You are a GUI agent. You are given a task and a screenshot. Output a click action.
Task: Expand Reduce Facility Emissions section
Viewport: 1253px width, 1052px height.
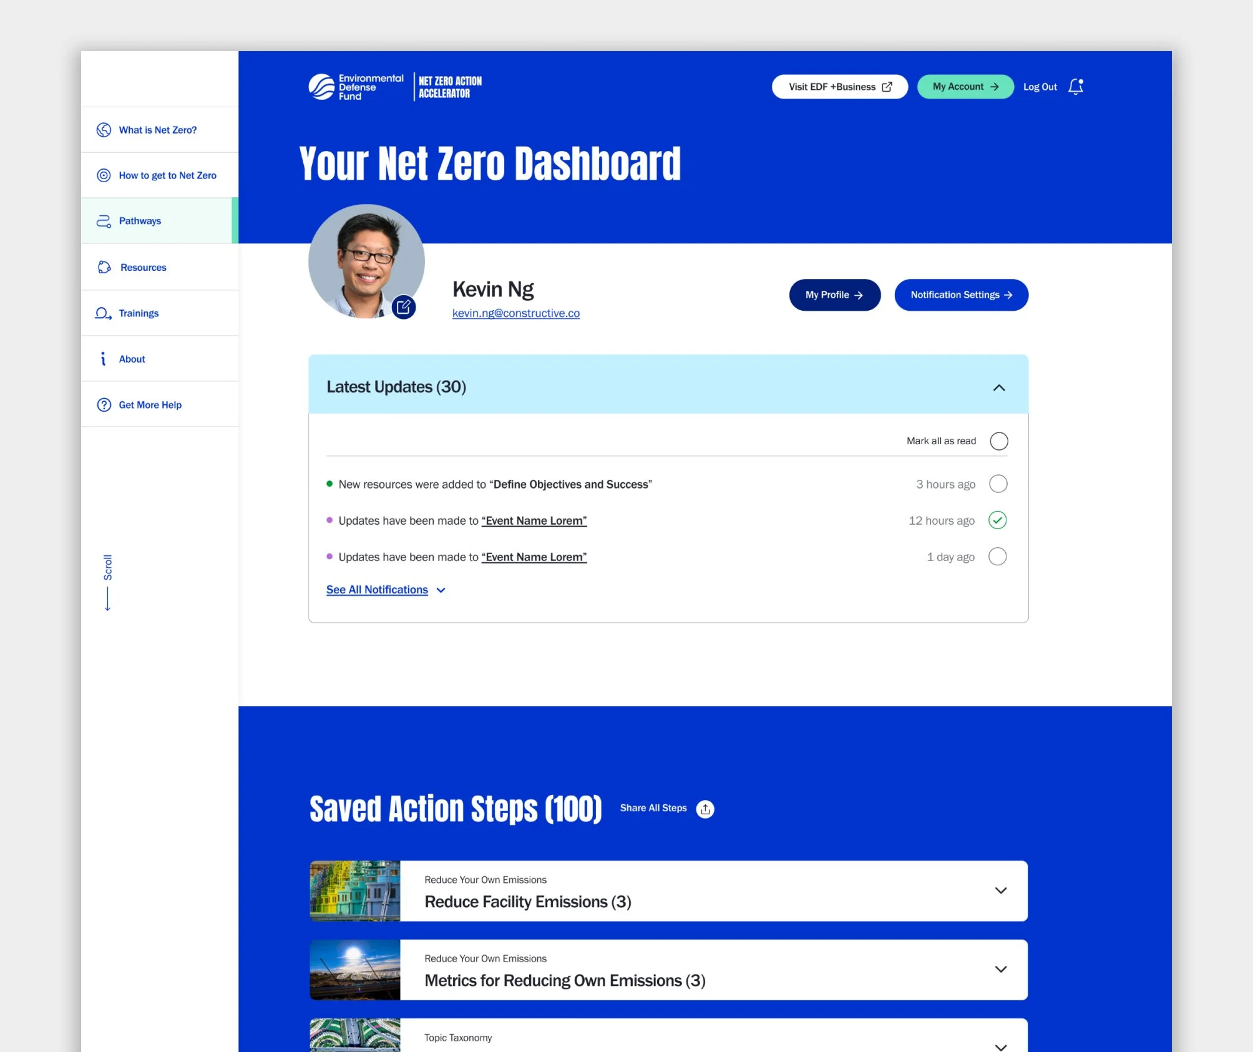click(x=1000, y=890)
